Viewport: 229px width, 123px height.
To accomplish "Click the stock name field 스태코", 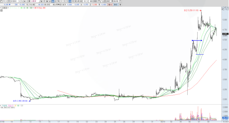I will click(35, 1).
